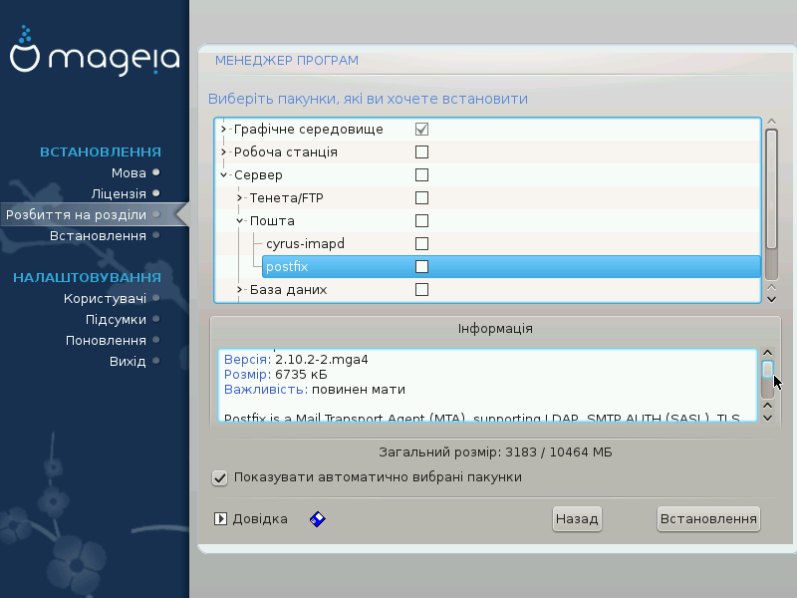
Task: Select the Тенета/FTP group checkbox
Action: 421,198
